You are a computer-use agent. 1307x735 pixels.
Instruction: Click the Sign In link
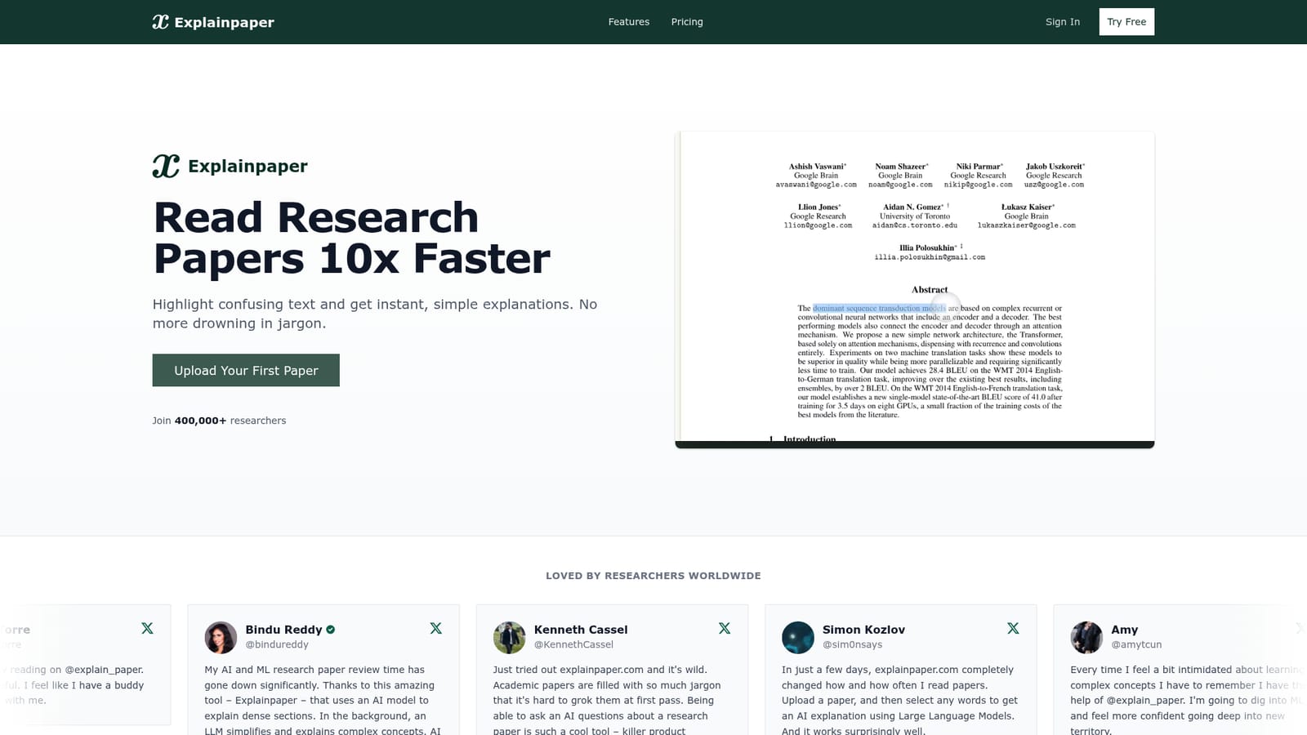tap(1062, 22)
